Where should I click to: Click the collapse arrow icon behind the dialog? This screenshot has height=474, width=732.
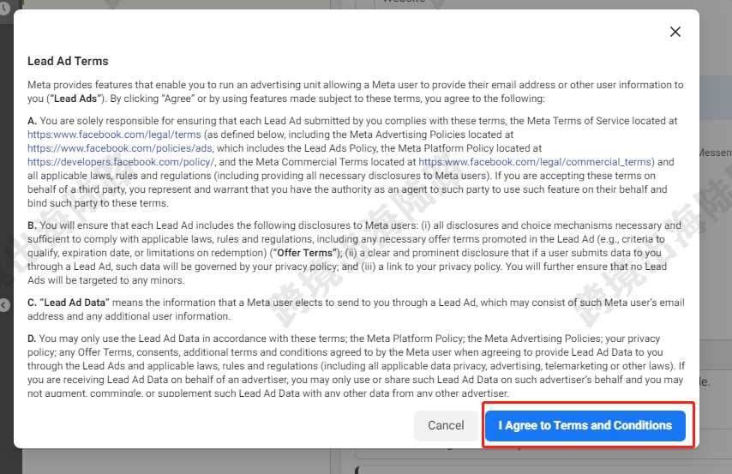tap(4, 305)
